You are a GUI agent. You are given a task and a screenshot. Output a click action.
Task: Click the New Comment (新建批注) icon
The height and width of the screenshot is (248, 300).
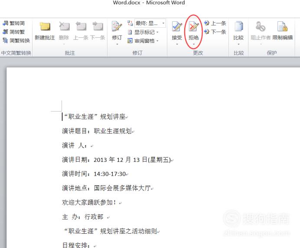coord(45,26)
